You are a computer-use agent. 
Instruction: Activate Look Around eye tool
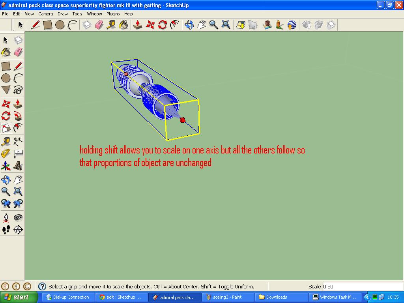click(18, 217)
